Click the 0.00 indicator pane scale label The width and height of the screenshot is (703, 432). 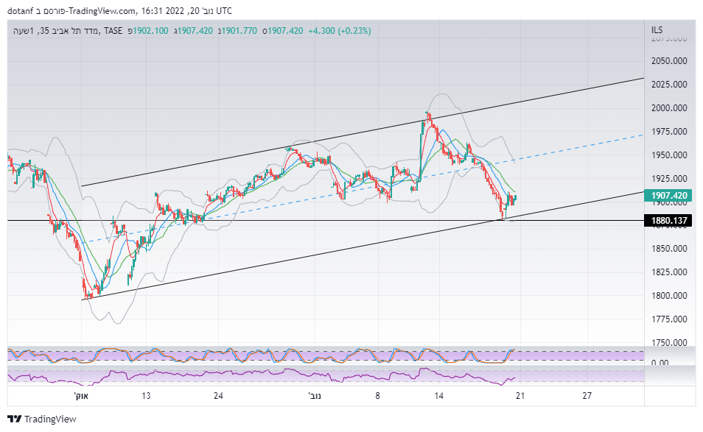[x=660, y=362]
